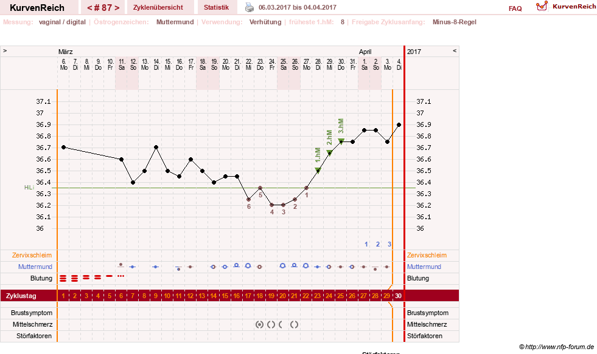The height and width of the screenshot is (354, 597).
Task: Select the 2.hM green triangle marker
Action: point(329,152)
